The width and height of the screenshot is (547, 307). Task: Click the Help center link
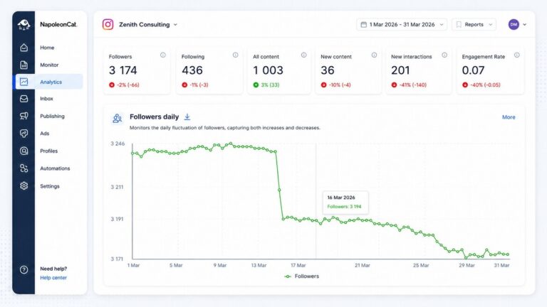point(53,277)
